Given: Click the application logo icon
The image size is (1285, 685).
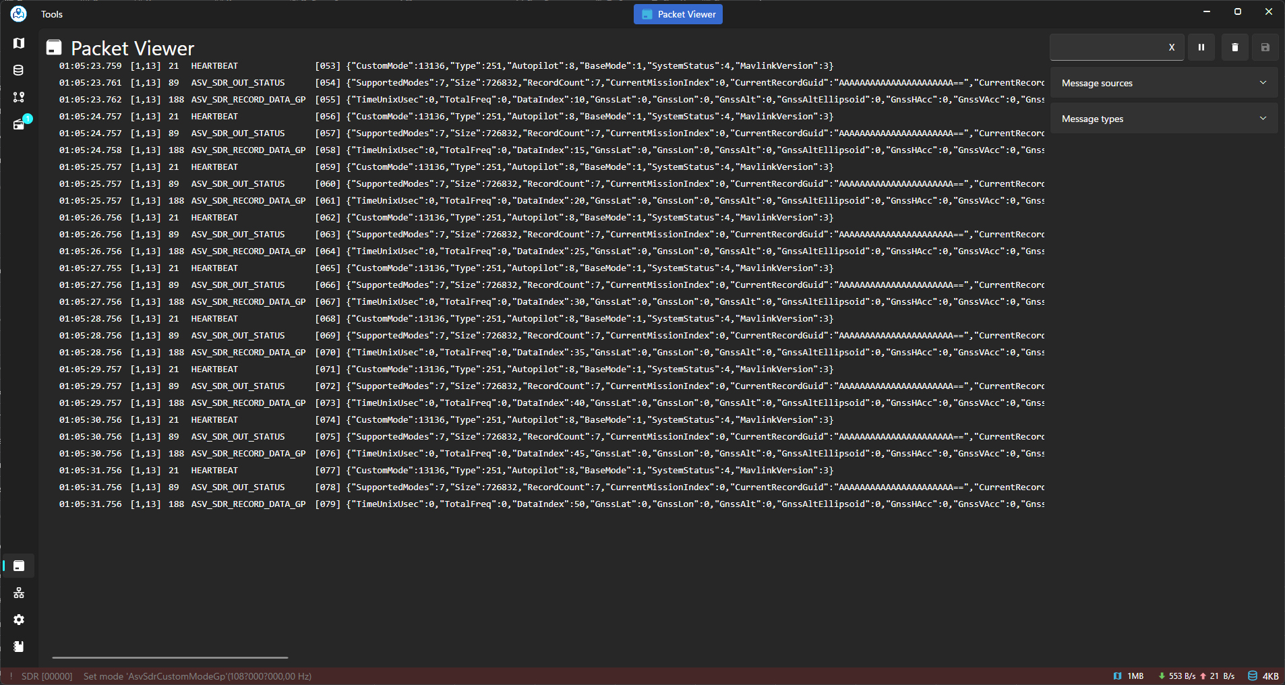Looking at the screenshot, I should (19, 13).
